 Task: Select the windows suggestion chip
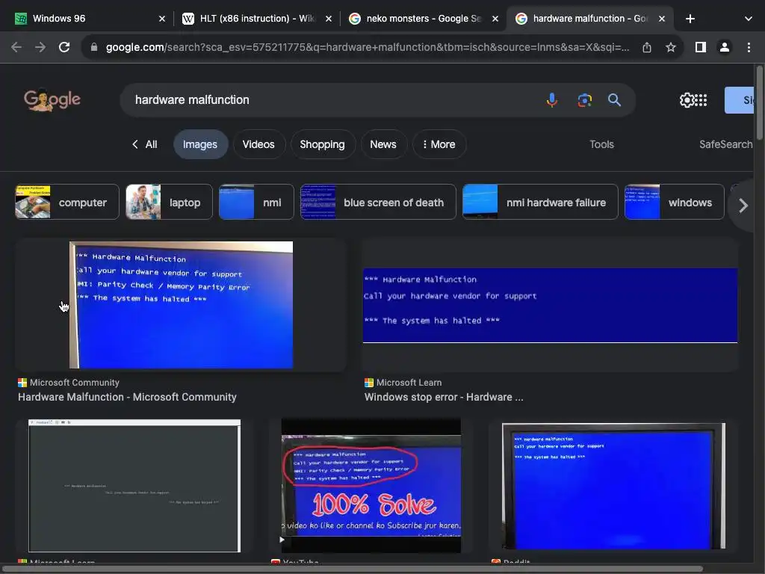[675, 202]
